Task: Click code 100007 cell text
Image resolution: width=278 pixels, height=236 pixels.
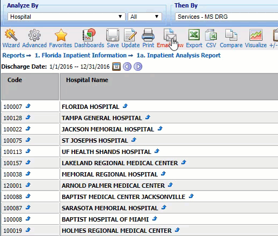Action: tap(13, 107)
